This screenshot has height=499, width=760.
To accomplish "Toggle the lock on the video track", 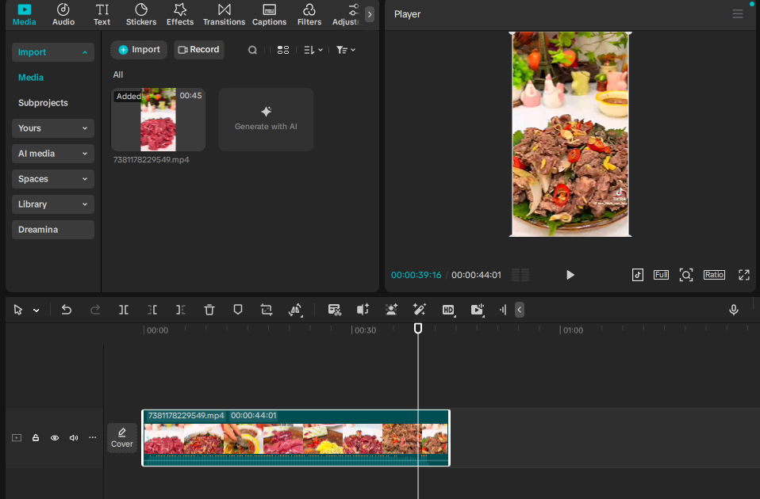I will pyautogui.click(x=36, y=437).
